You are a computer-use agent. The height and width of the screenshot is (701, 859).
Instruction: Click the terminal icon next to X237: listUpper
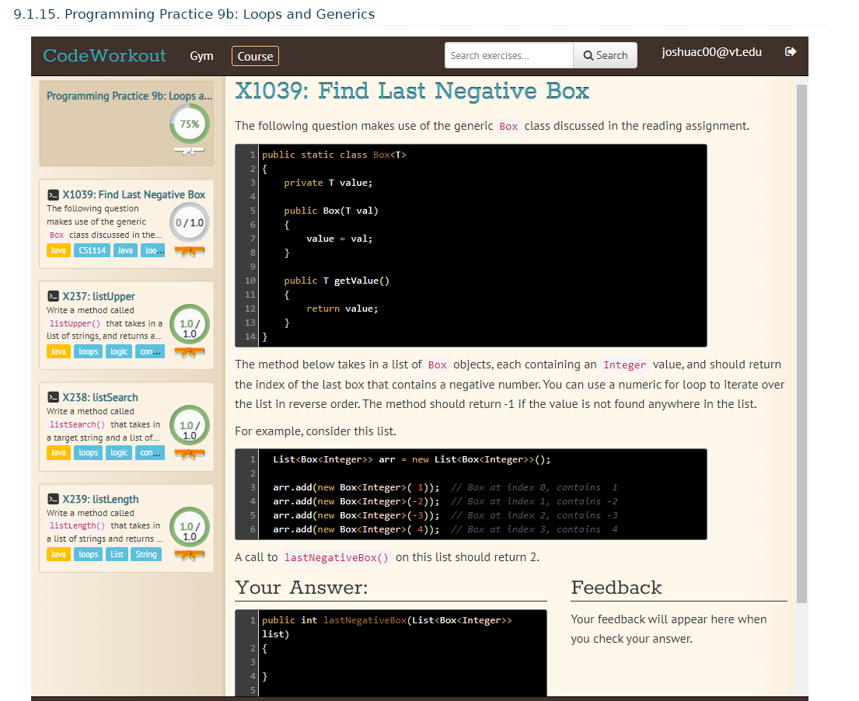[x=53, y=296]
